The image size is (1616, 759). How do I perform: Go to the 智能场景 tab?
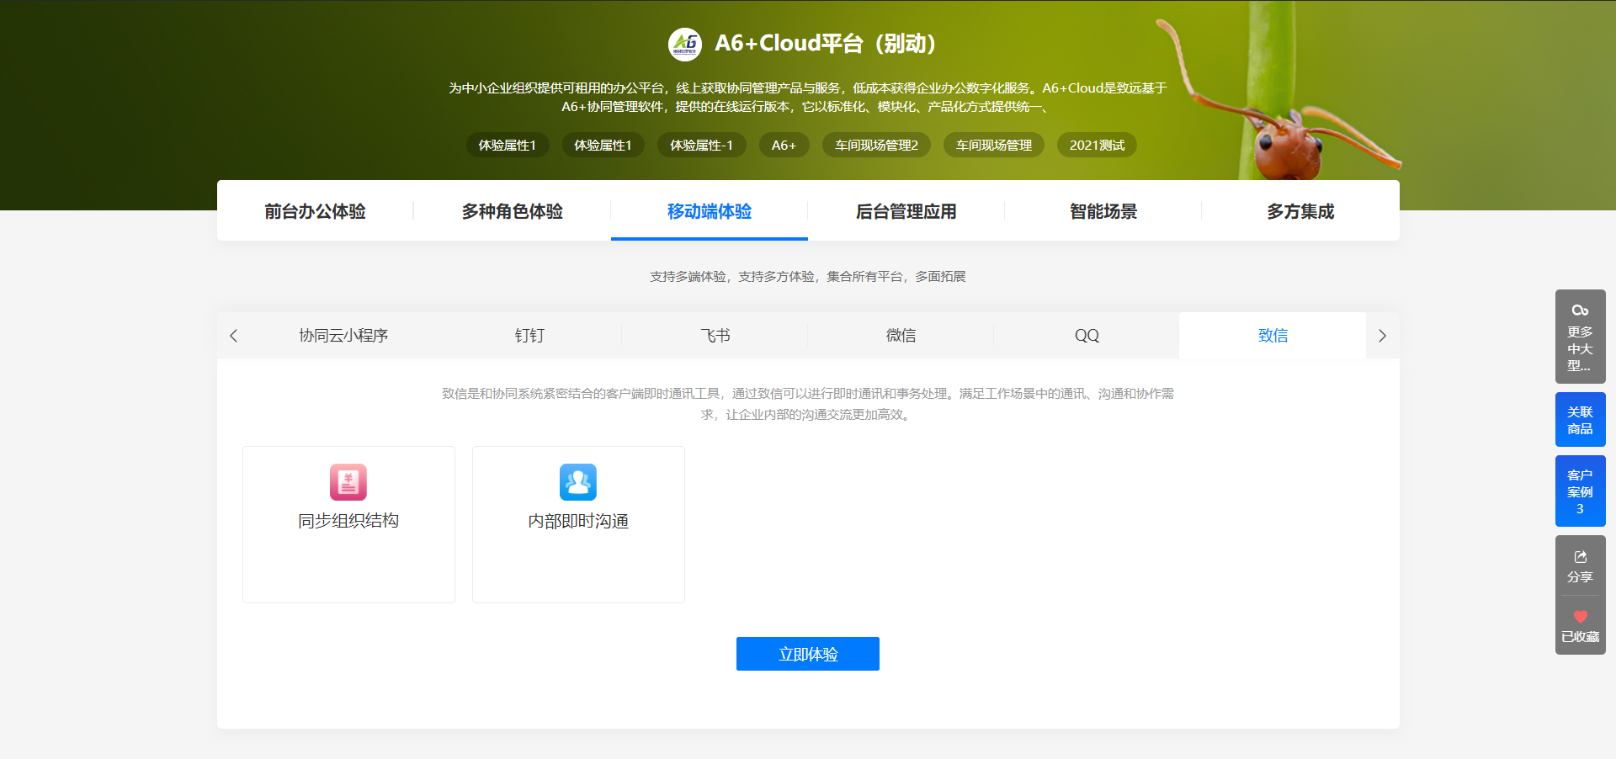[1103, 211]
